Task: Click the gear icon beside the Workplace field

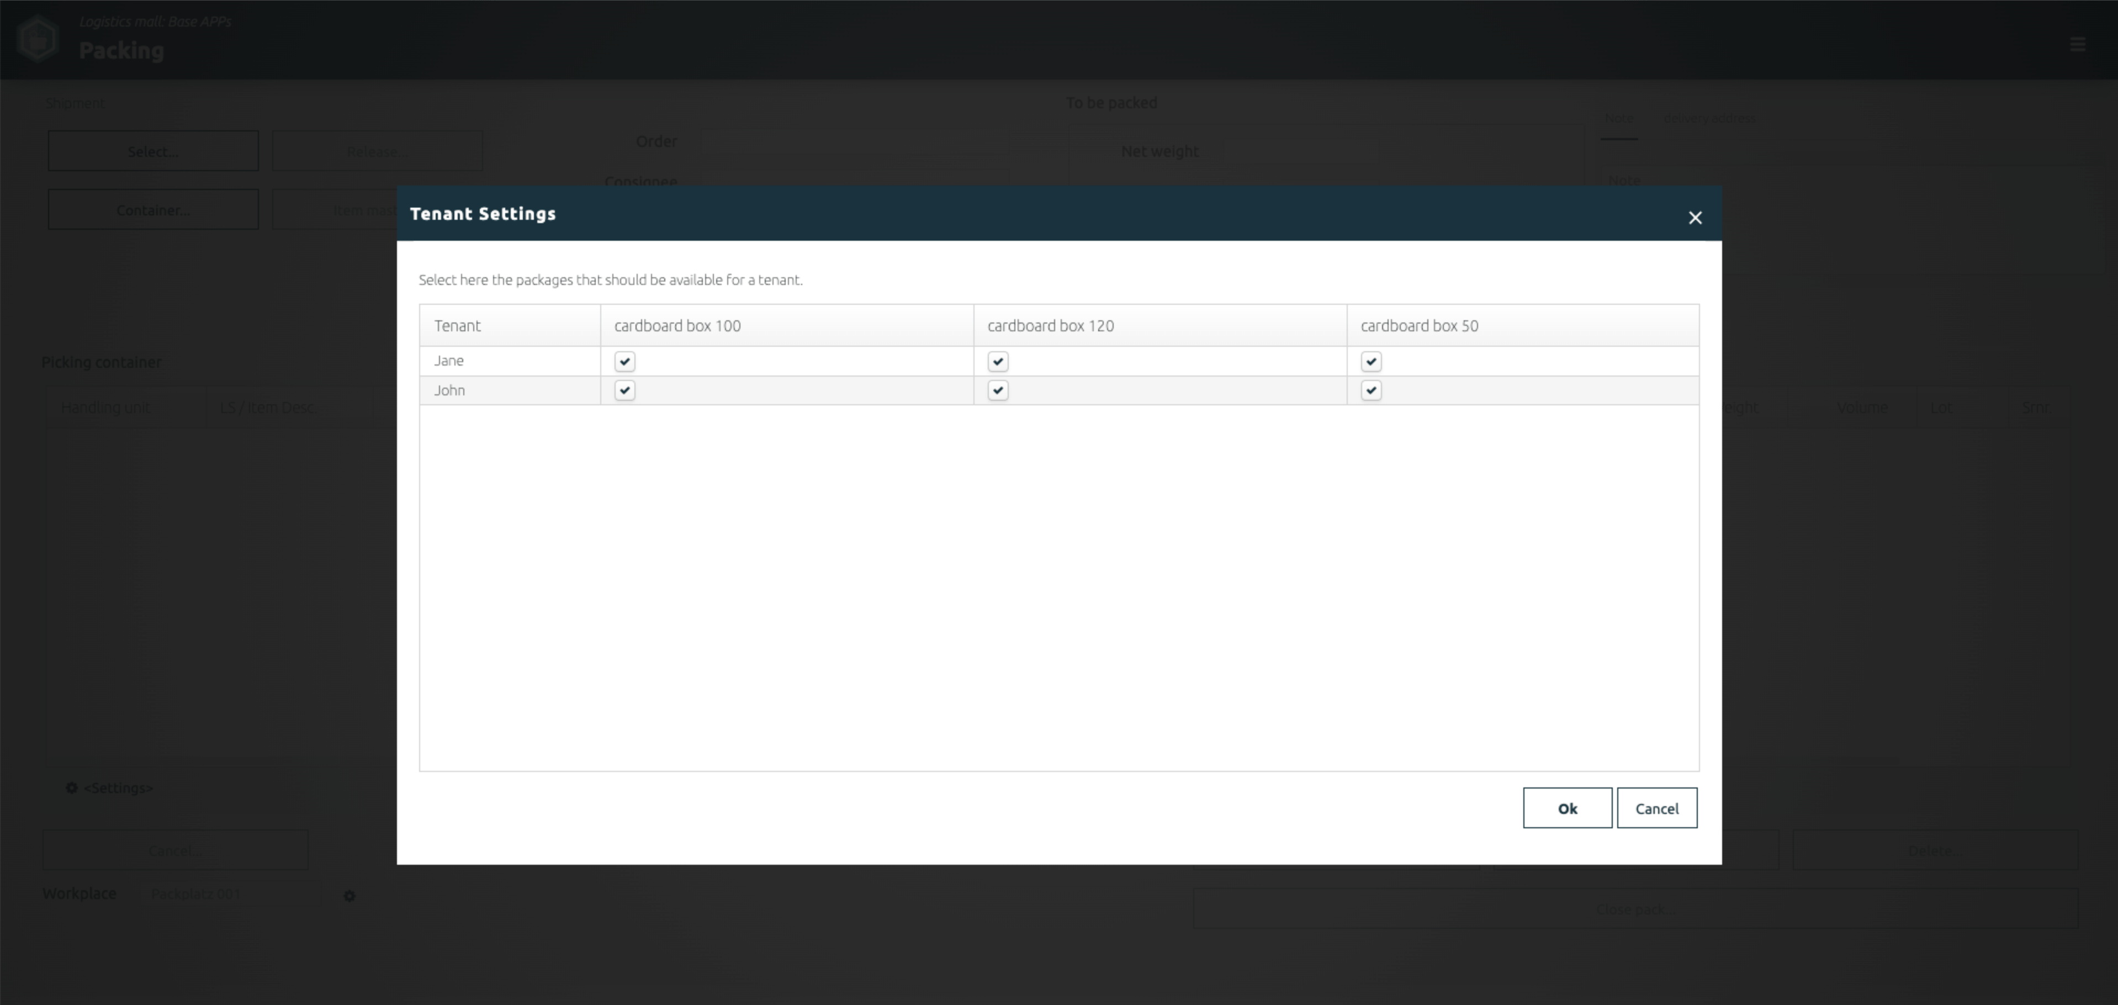Action: 350,896
